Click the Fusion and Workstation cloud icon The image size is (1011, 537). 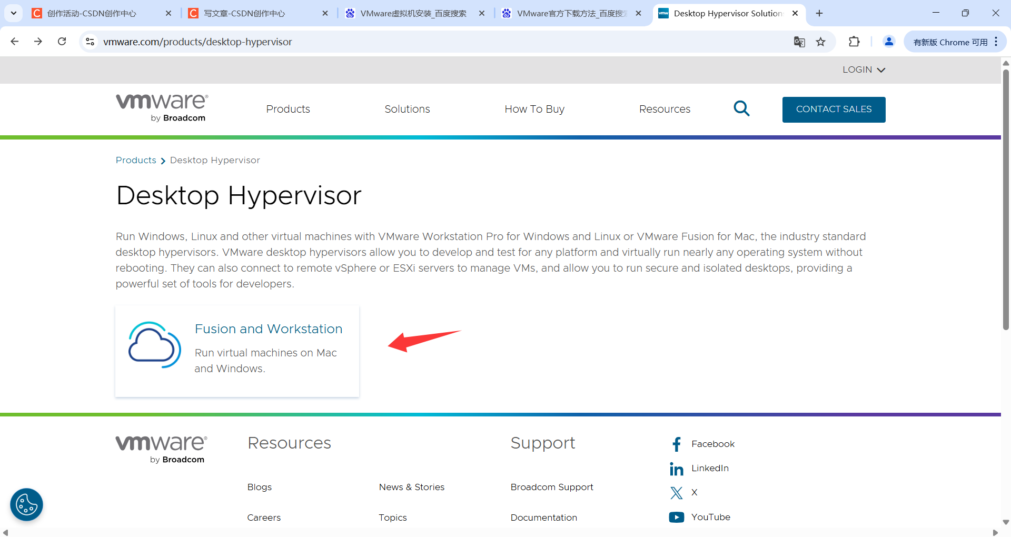coord(155,345)
